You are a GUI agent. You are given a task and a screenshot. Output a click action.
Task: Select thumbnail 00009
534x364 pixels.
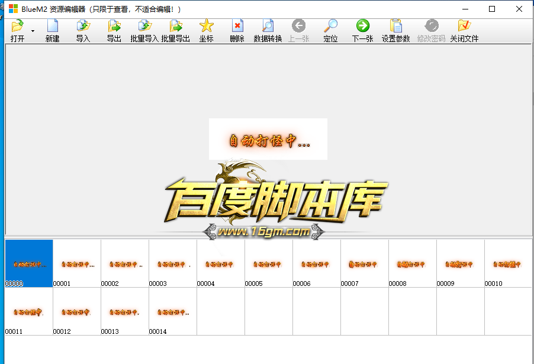[x=461, y=263]
